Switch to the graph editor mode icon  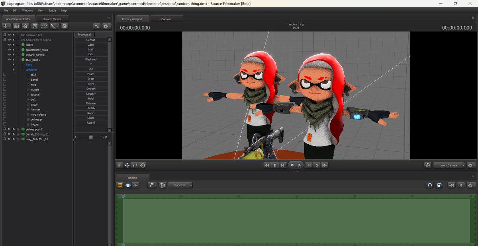136,185
